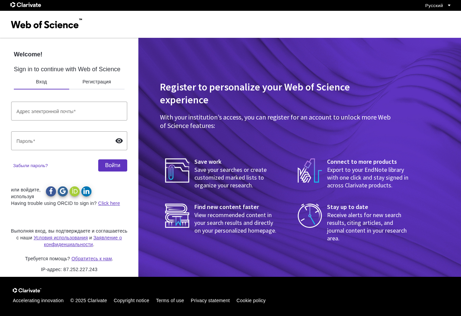461x316 pixels.
Task: Switch to the Регистрация tab
Action: click(97, 82)
